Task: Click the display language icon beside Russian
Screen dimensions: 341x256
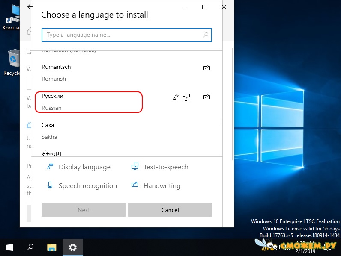Action: pyautogui.click(x=176, y=97)
